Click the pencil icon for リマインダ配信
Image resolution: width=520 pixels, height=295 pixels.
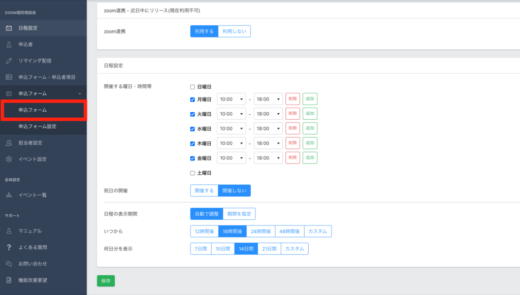pyautogui.click(x=9, y=61)
